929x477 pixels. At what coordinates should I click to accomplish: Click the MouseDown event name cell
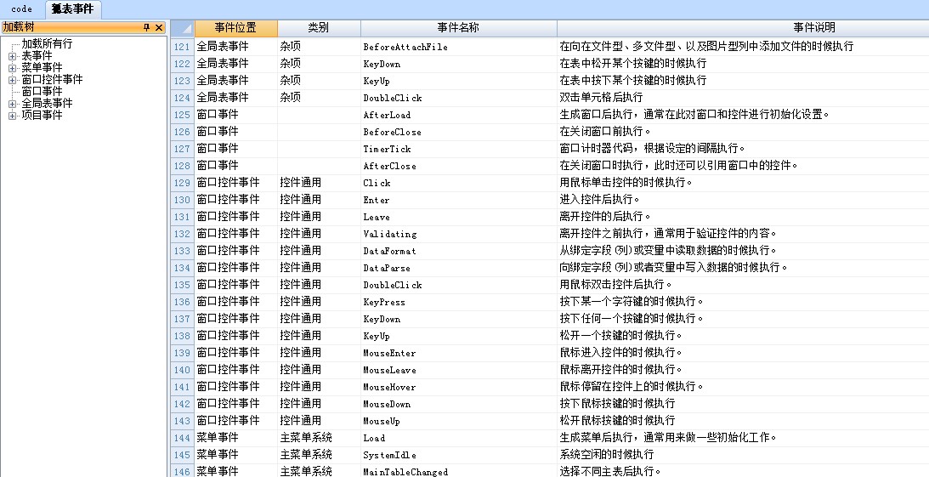click(x=459, y=404)
